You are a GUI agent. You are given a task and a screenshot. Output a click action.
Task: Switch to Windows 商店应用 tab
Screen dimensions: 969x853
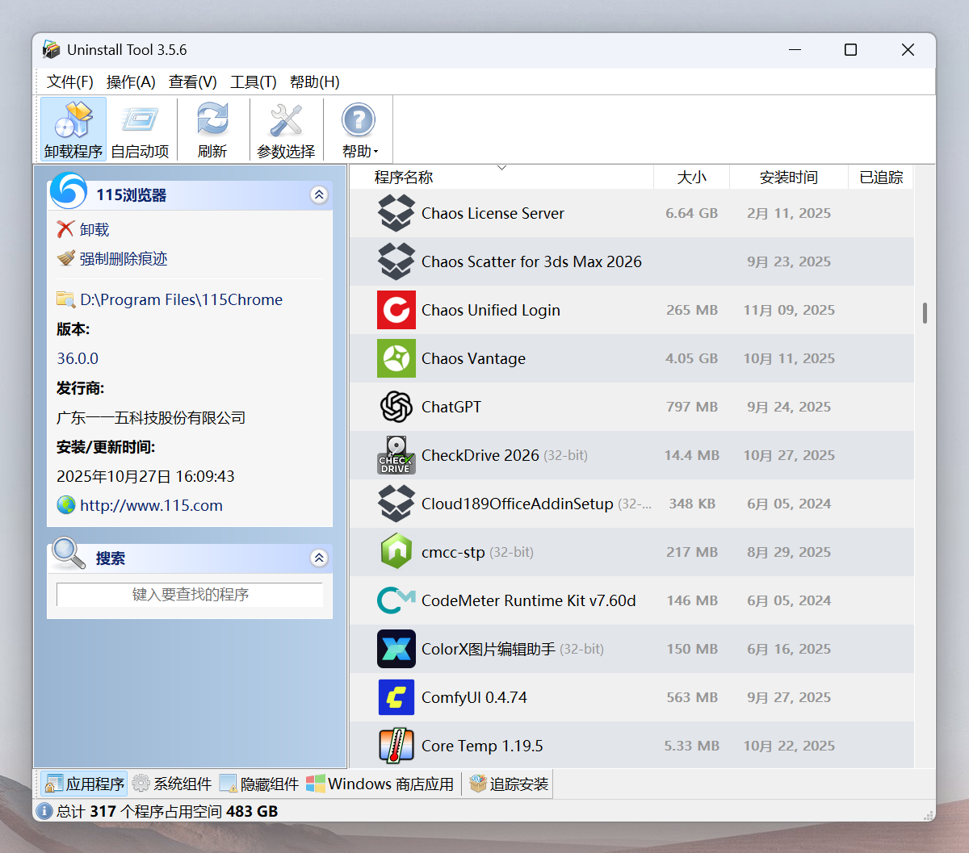(380, 784)
